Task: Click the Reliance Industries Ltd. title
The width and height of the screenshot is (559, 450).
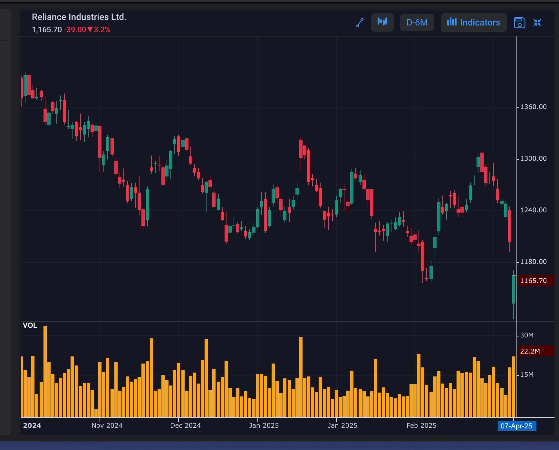Action: [x=79, y=17]
